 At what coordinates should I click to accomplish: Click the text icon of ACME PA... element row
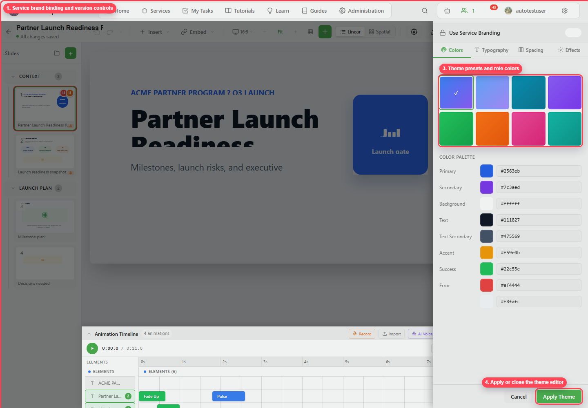92,383
